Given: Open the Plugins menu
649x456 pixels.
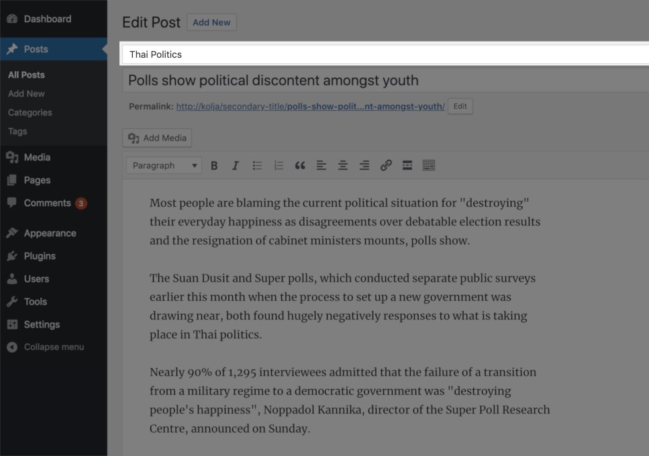Looking at the screenshot, I should (40, 256).
